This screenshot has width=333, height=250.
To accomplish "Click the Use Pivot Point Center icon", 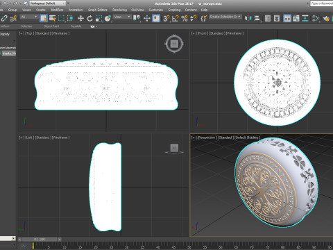I will [137, 18].
